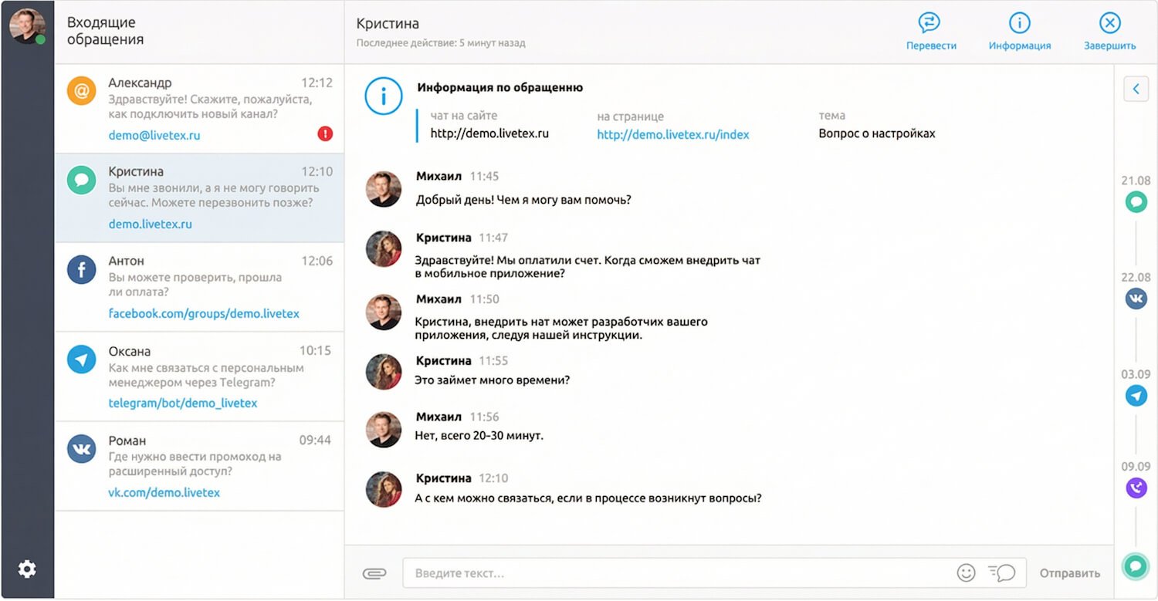Click Михаил's avatar on the 11:50 message
1158x601 pixels.
[x=384, y=312]
